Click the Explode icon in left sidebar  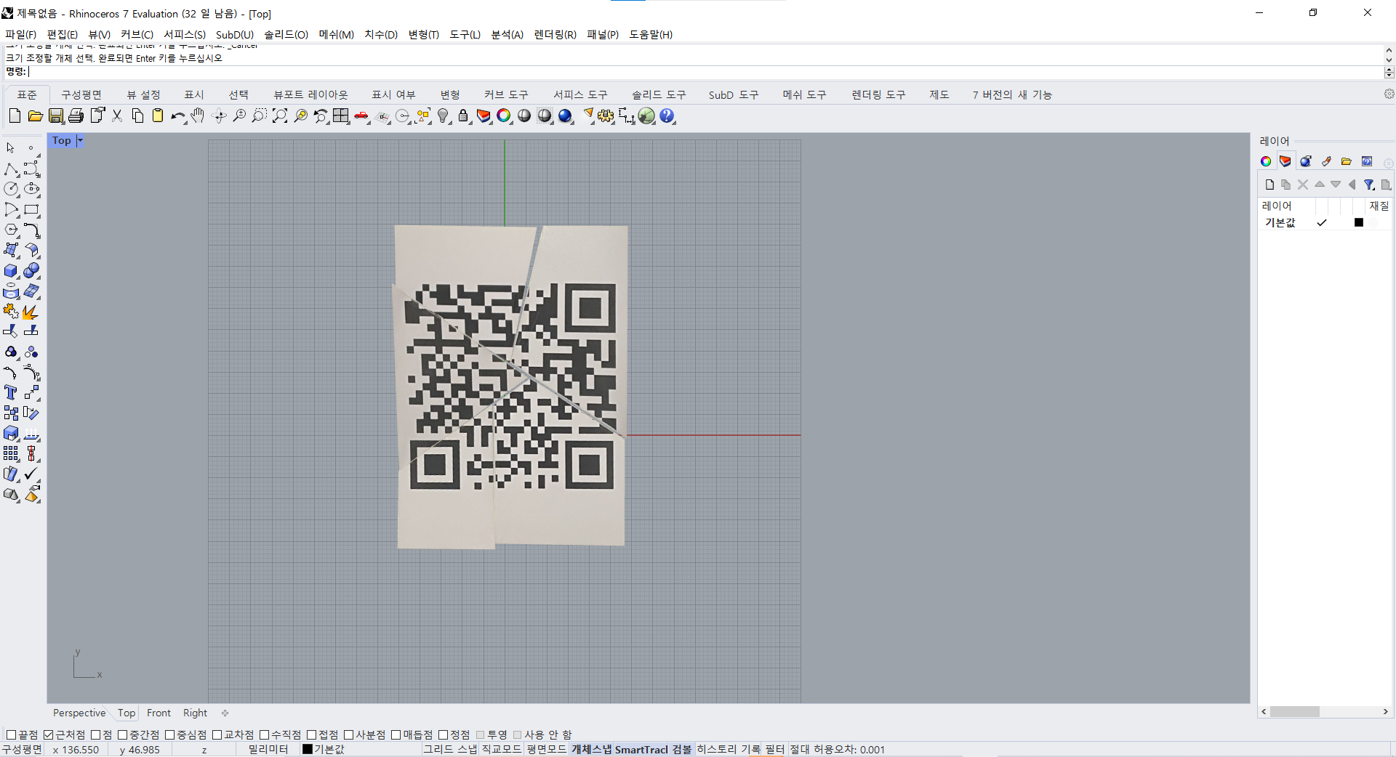point(31,312)
